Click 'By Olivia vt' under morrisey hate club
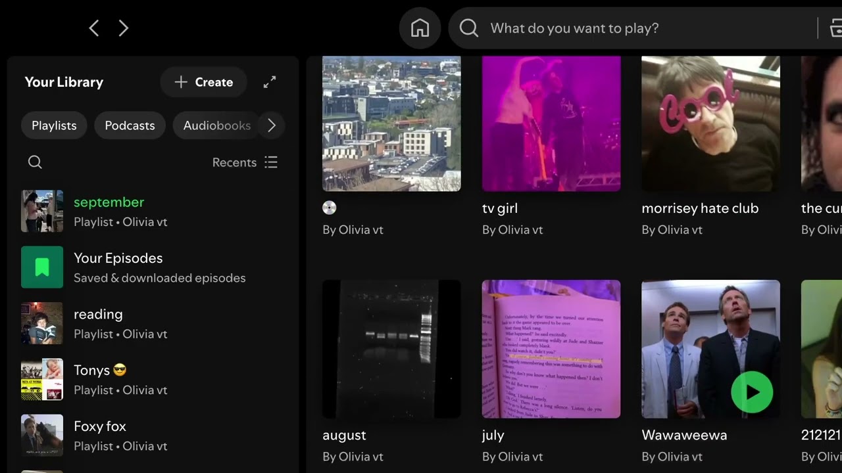Viewport: 842px width, 473px height. tap(672, 230)
